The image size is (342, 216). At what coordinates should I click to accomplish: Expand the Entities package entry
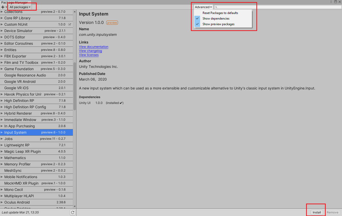click(x=2, y=50)
